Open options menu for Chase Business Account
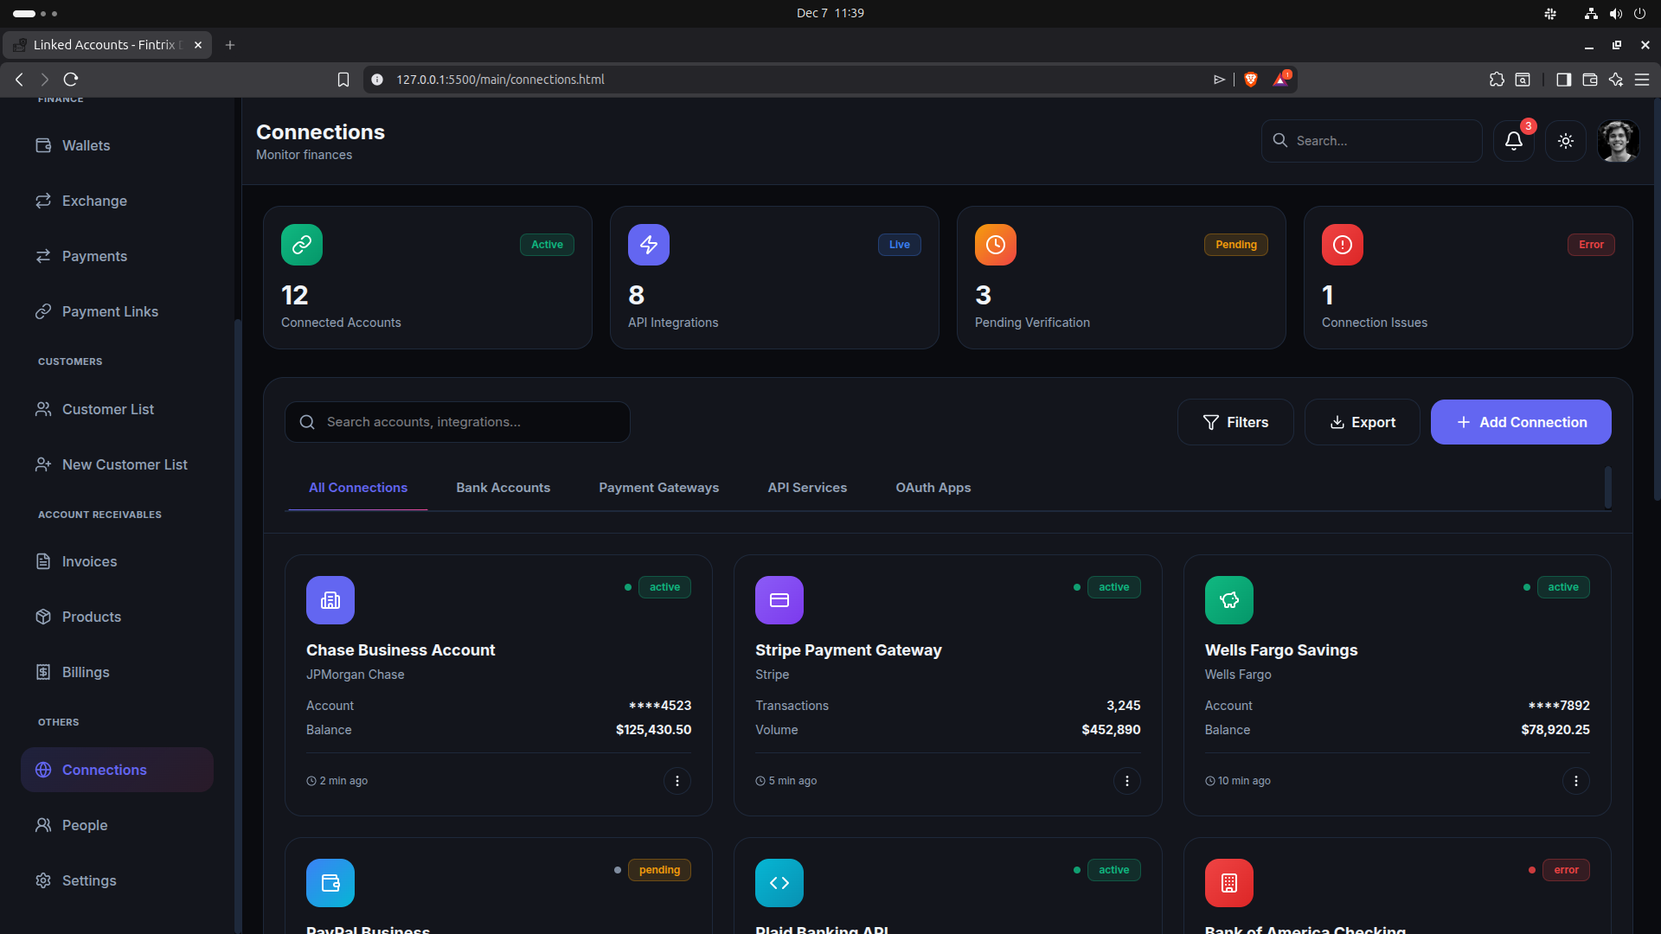This screenshot has width=1661, height=934. (677, 781)
